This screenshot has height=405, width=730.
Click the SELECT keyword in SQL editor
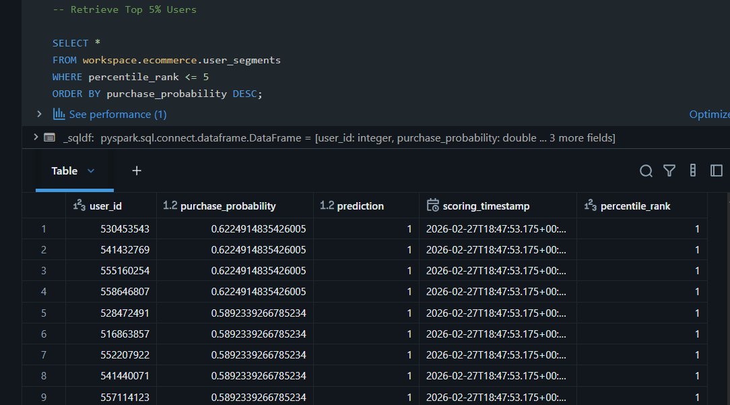click(70, 43)
